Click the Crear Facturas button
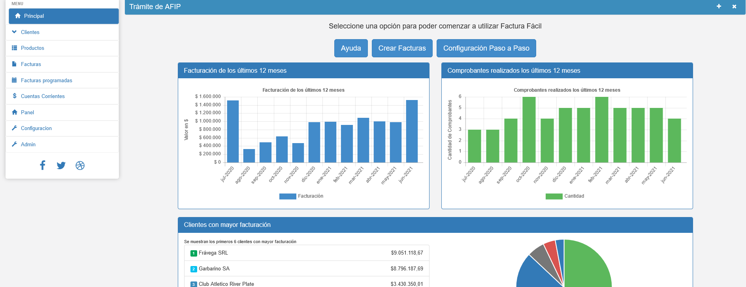This screenshot has width=746, height=287. pyautogui.click(x=402, y=48)
